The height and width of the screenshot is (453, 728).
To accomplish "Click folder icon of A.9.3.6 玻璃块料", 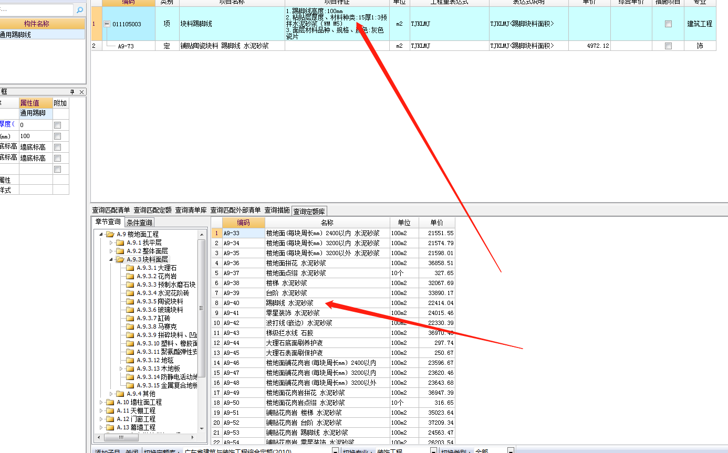I will pos(130,310).
